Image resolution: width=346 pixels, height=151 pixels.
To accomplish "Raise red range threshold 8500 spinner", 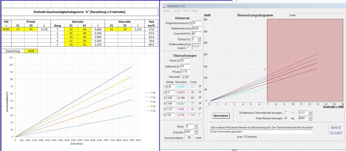I will pyautogui.click(x=310, y=117).
